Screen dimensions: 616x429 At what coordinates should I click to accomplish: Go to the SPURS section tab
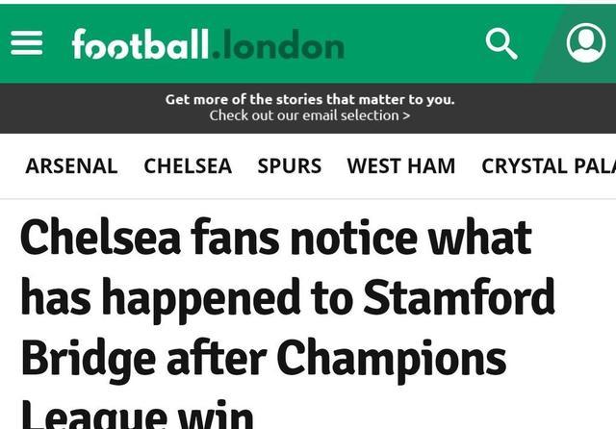(289, 165)
